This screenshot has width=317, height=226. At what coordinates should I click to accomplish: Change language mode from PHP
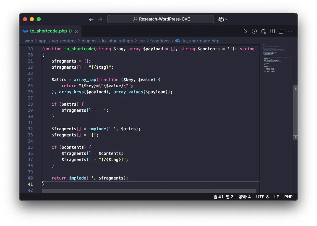coord(288,197)
